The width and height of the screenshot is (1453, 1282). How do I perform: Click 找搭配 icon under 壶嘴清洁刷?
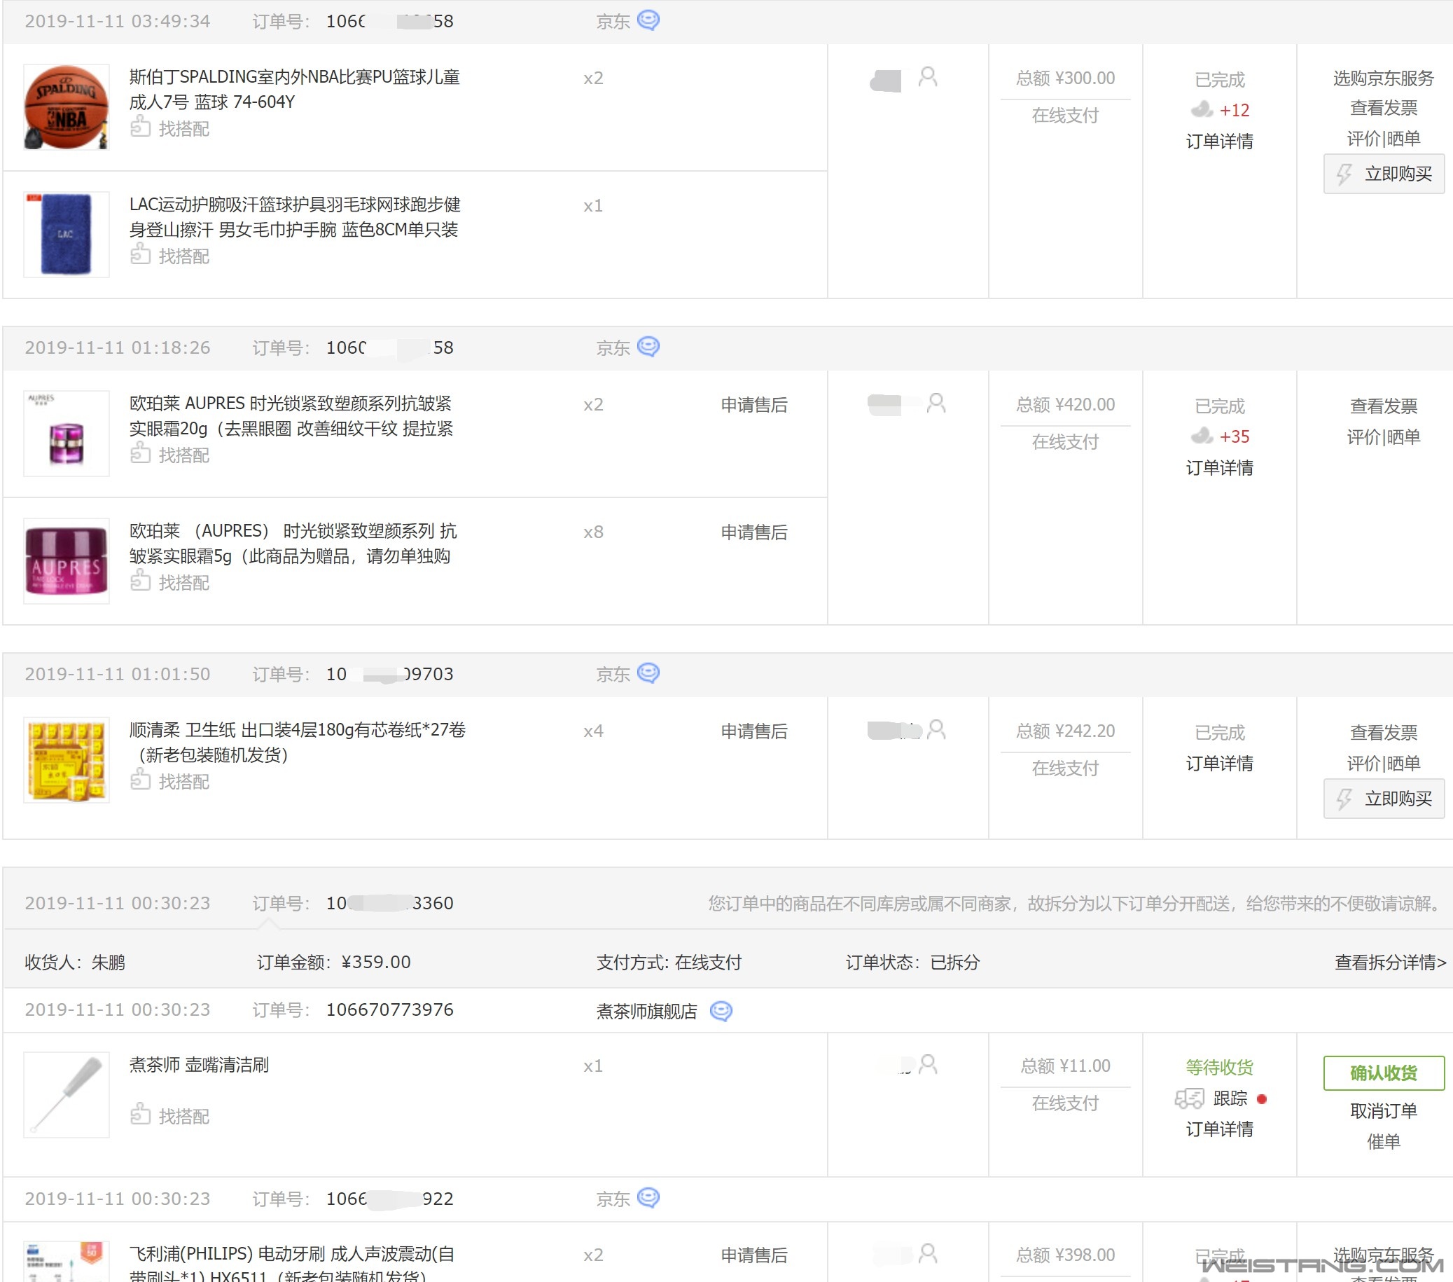point(140,1114)
